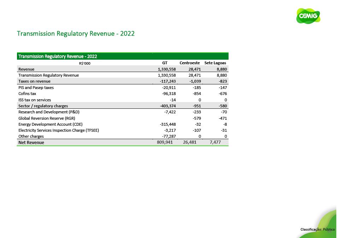Select the 'Net Revenue' row label
The image size is (337, 238).
31,143
